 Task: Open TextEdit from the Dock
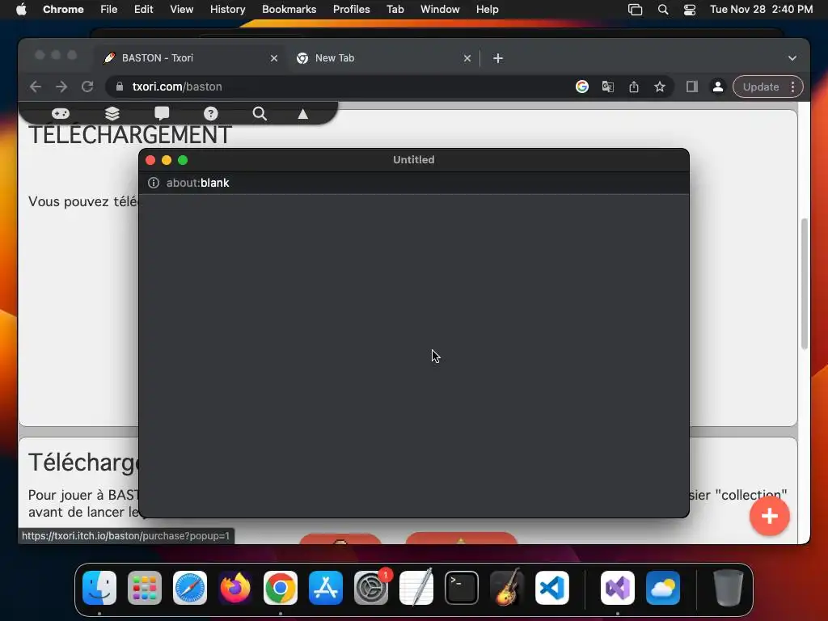point(416,588)
